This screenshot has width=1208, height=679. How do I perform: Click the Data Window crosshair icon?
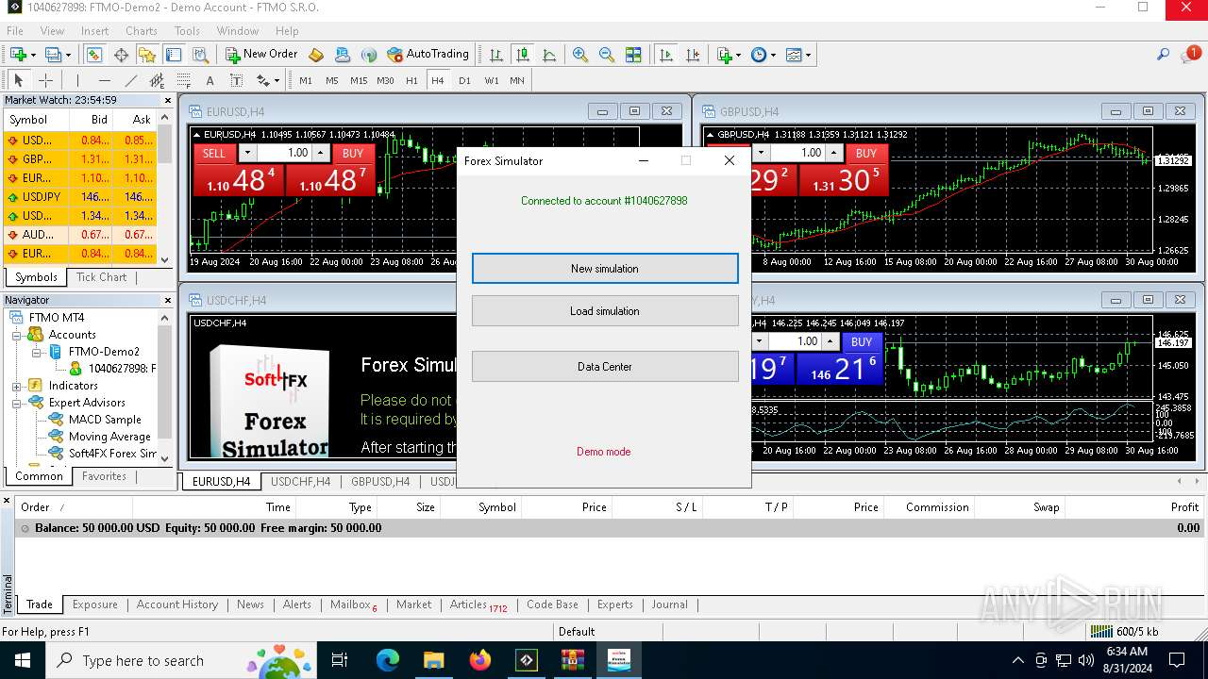tap(121, 55)
